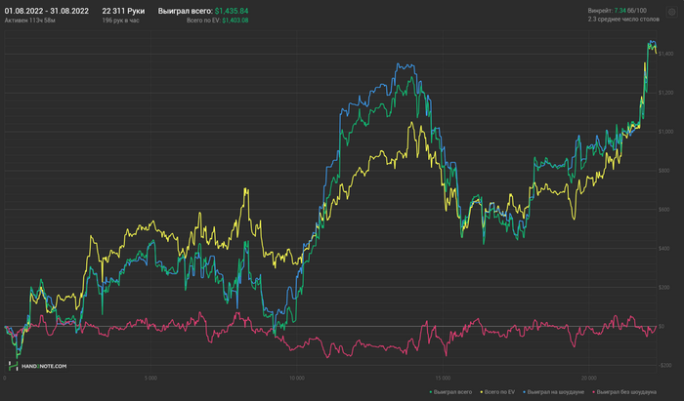Screen dimensions: 684x401
Task: Toggle 'Выиграл на шоудауне' legend series
Action: point(553,392)
